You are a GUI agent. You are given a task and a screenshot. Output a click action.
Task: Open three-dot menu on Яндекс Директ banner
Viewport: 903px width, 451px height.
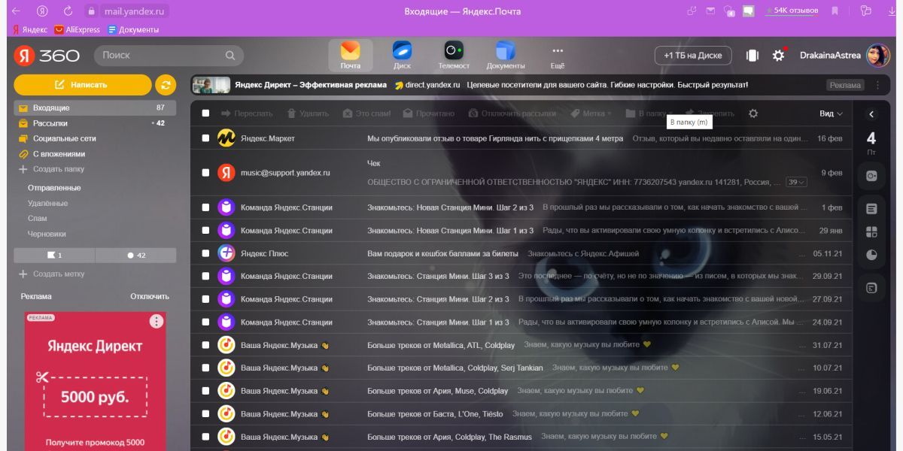[x=156, y=322]
